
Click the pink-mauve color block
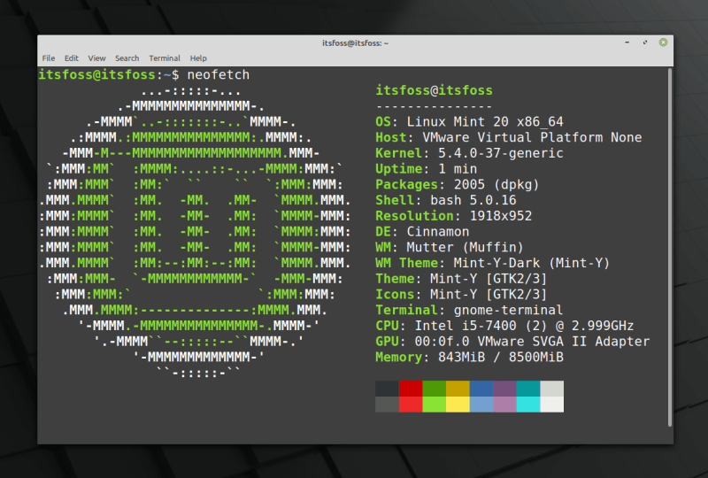click(x=504, y=405)
